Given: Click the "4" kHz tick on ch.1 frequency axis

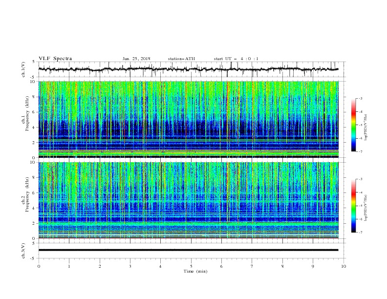Looking at the screenshot, I should [34, 128].
